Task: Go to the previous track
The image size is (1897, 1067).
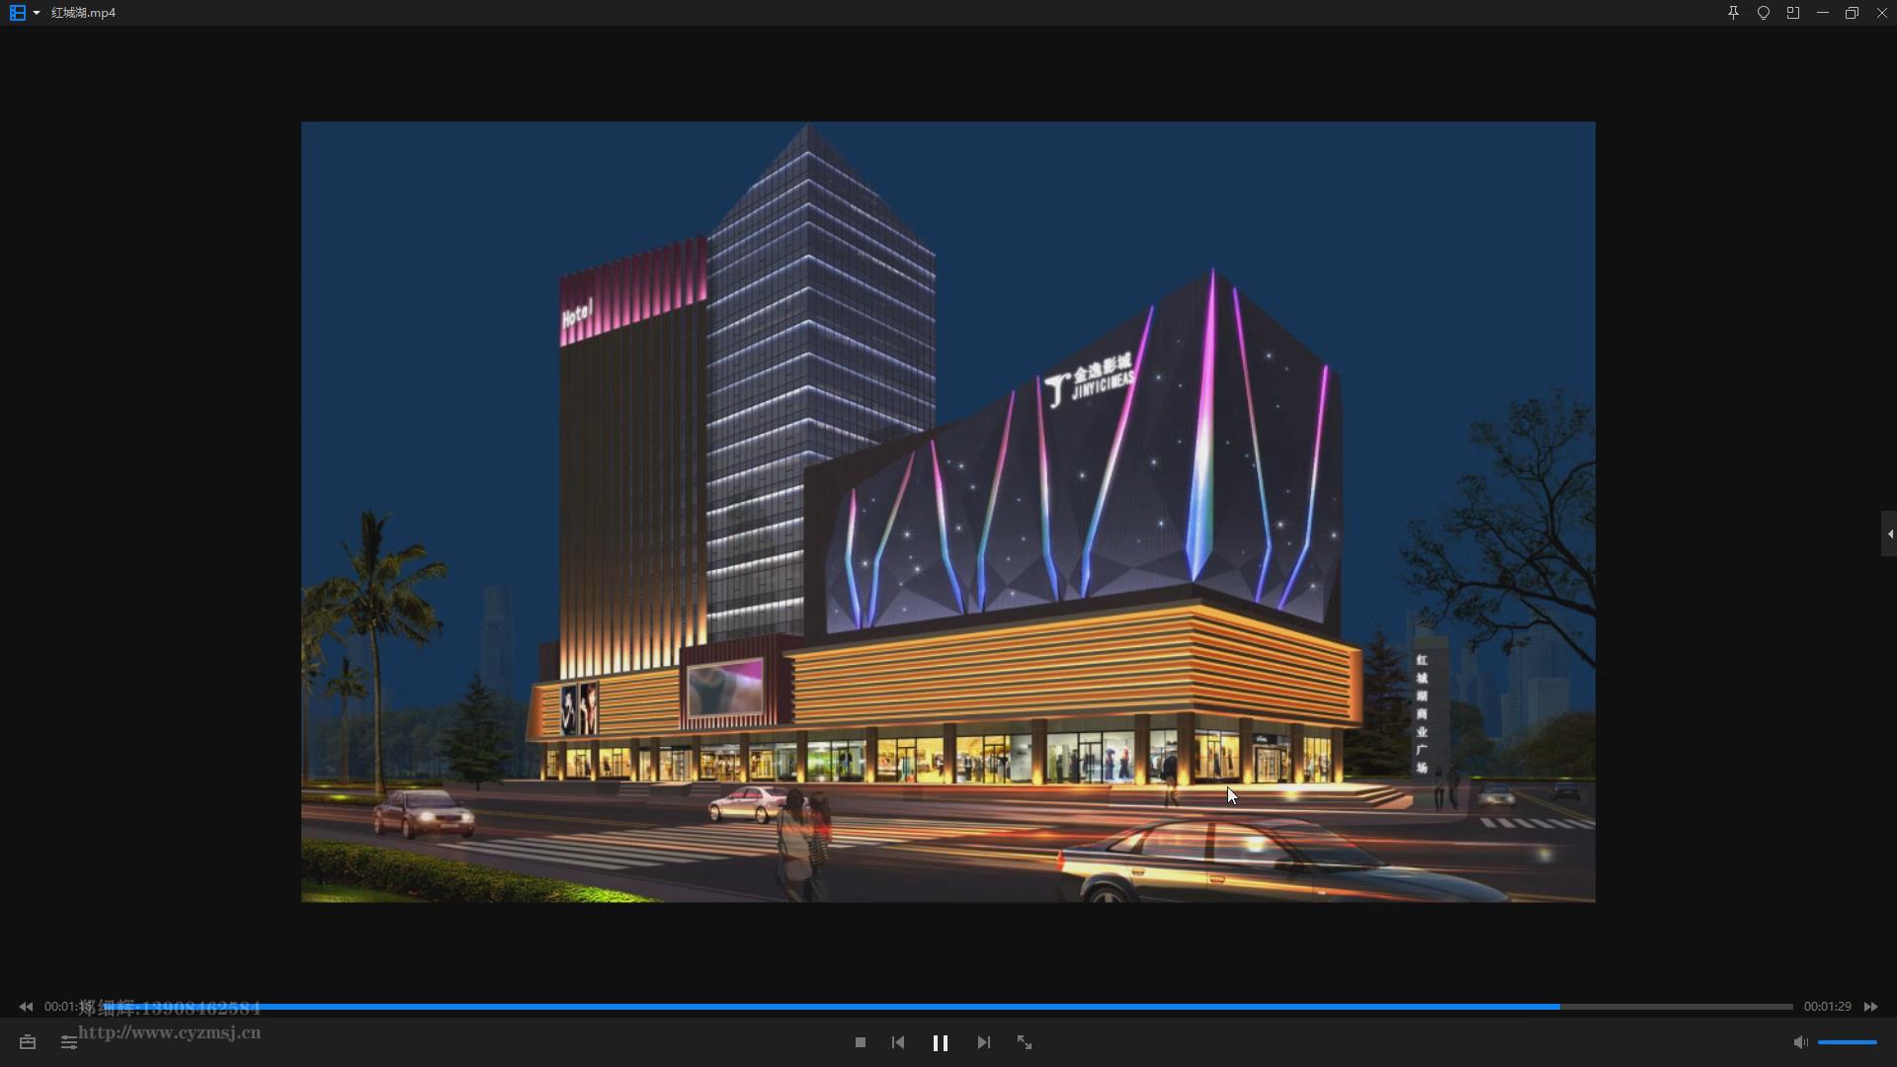Action: [898, 1042]
